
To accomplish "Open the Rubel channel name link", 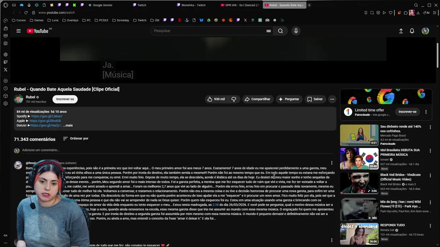I will (30, 97).
